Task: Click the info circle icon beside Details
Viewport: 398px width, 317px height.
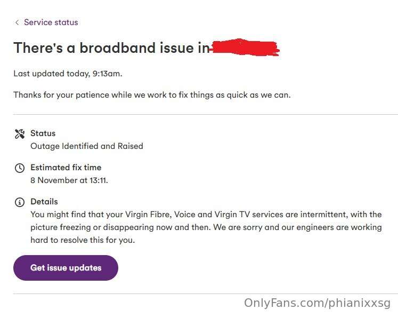Action: point(20,202)
